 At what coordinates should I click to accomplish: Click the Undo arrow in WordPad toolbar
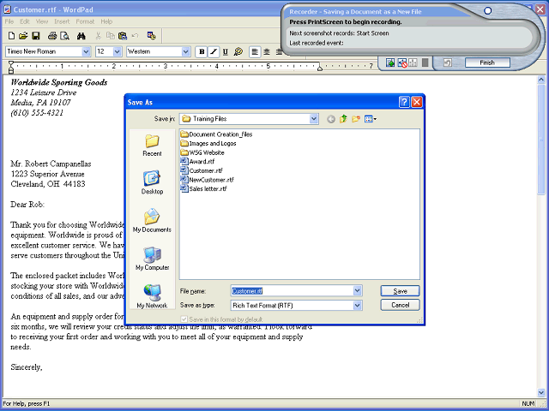[136, 36]
